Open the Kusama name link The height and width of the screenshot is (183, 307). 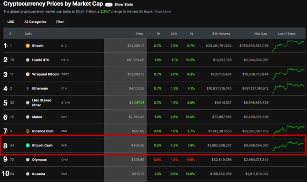(x=39, y=174)
